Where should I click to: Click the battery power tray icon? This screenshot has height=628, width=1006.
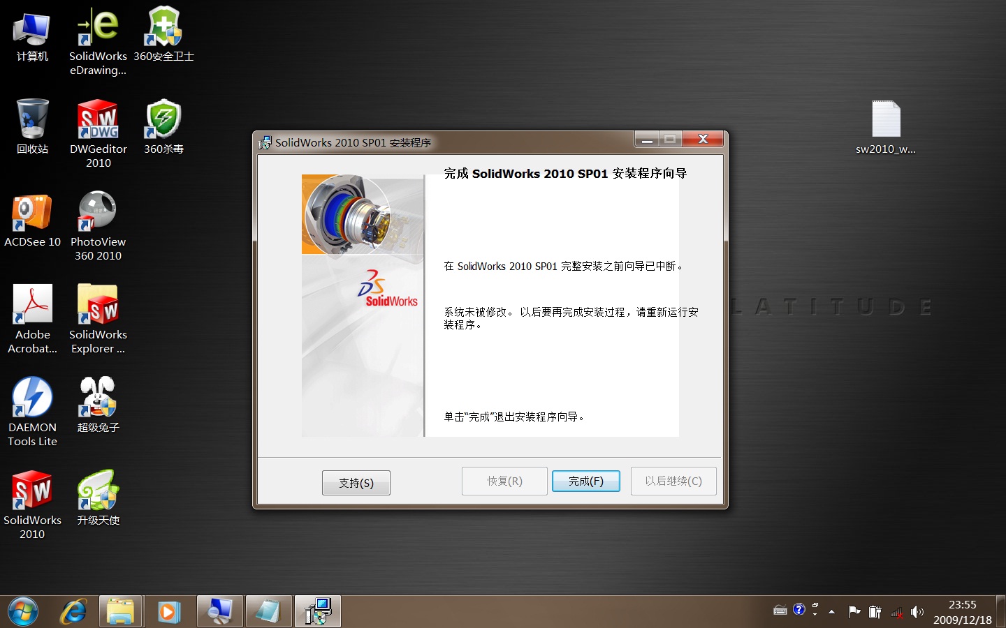click(875, 612)
